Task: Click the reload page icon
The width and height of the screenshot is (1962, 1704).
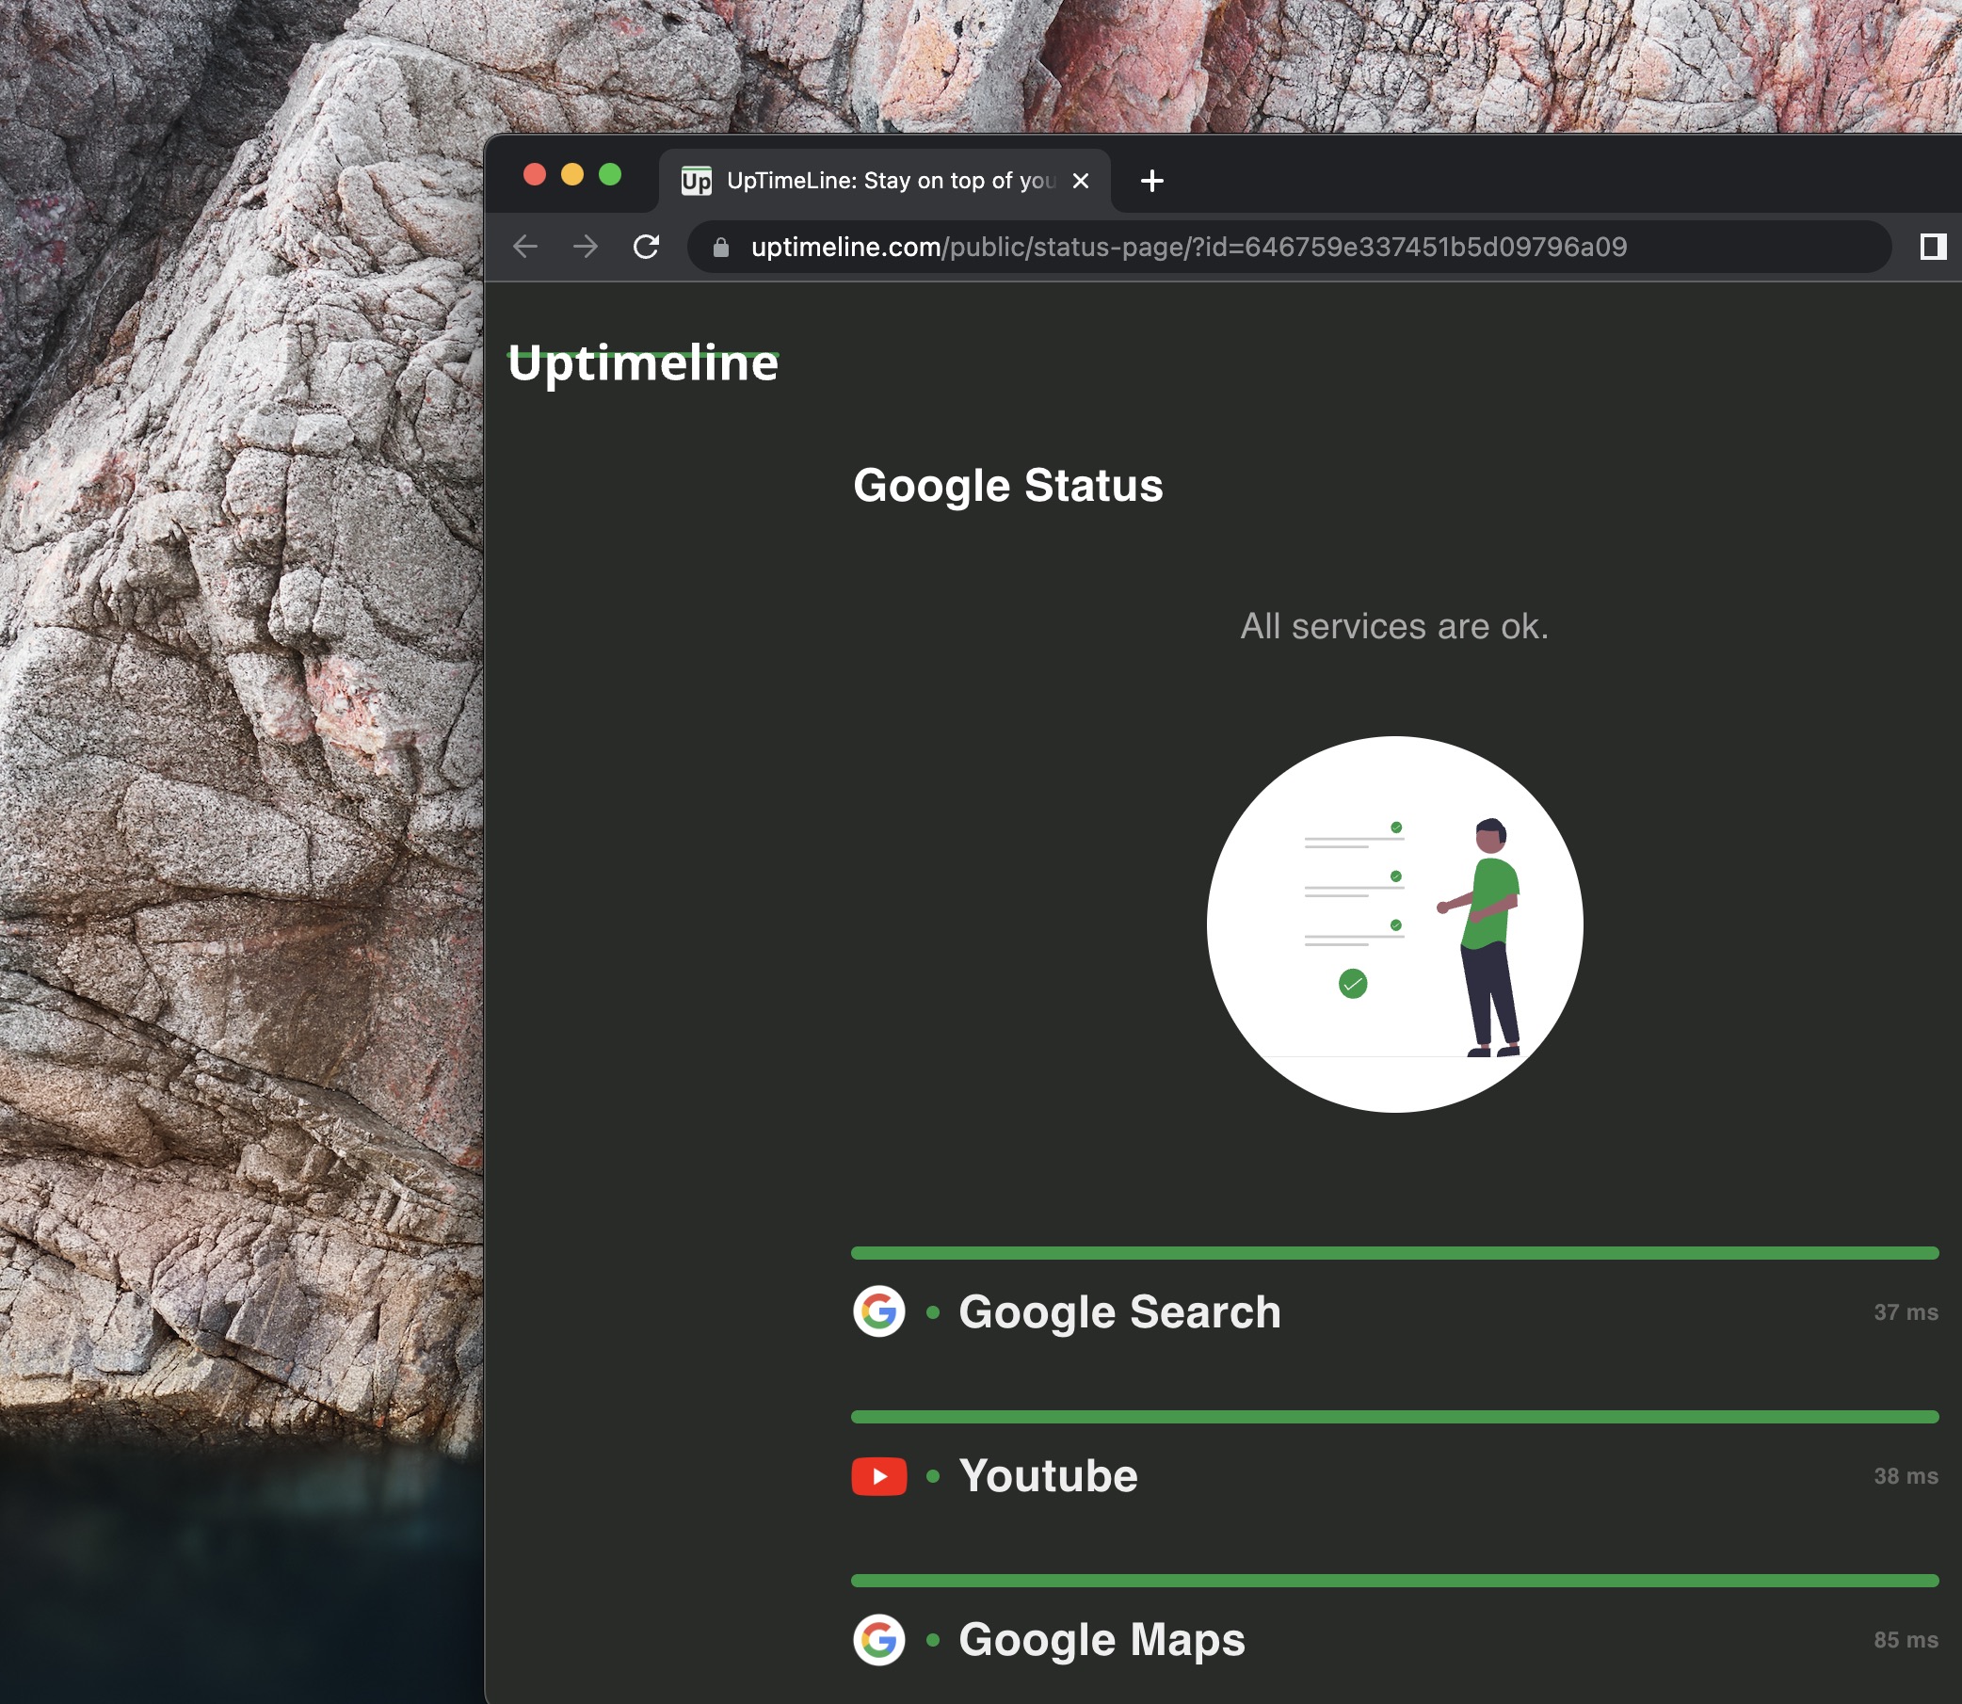Action: [x=647, y=247]
